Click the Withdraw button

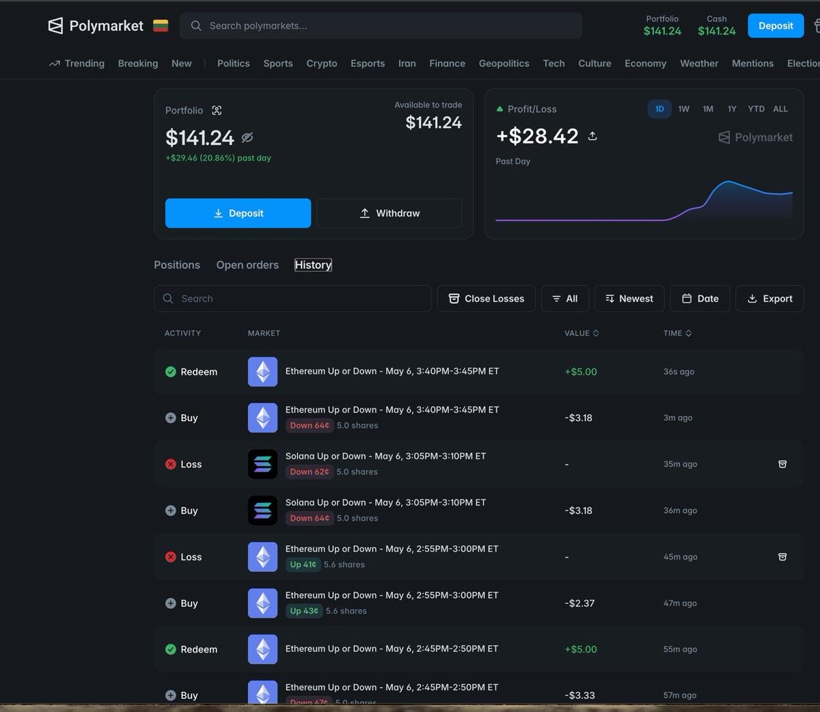click(x=389, y=213)
